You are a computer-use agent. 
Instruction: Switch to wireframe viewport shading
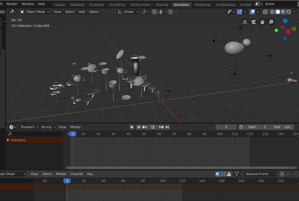(x=272, y=12)
